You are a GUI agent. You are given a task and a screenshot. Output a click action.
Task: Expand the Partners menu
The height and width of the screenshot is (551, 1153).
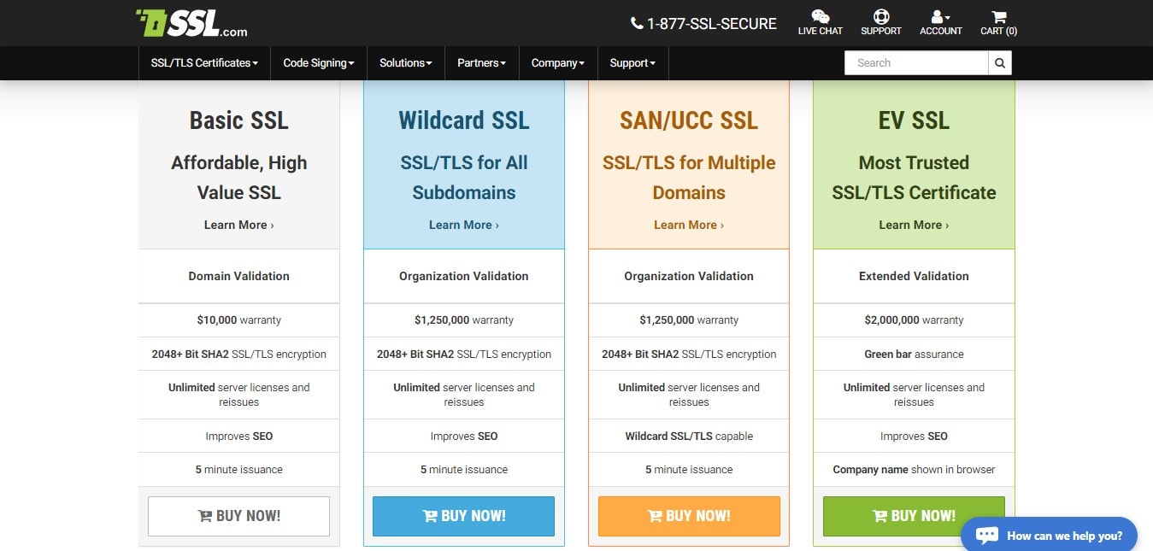482,63
